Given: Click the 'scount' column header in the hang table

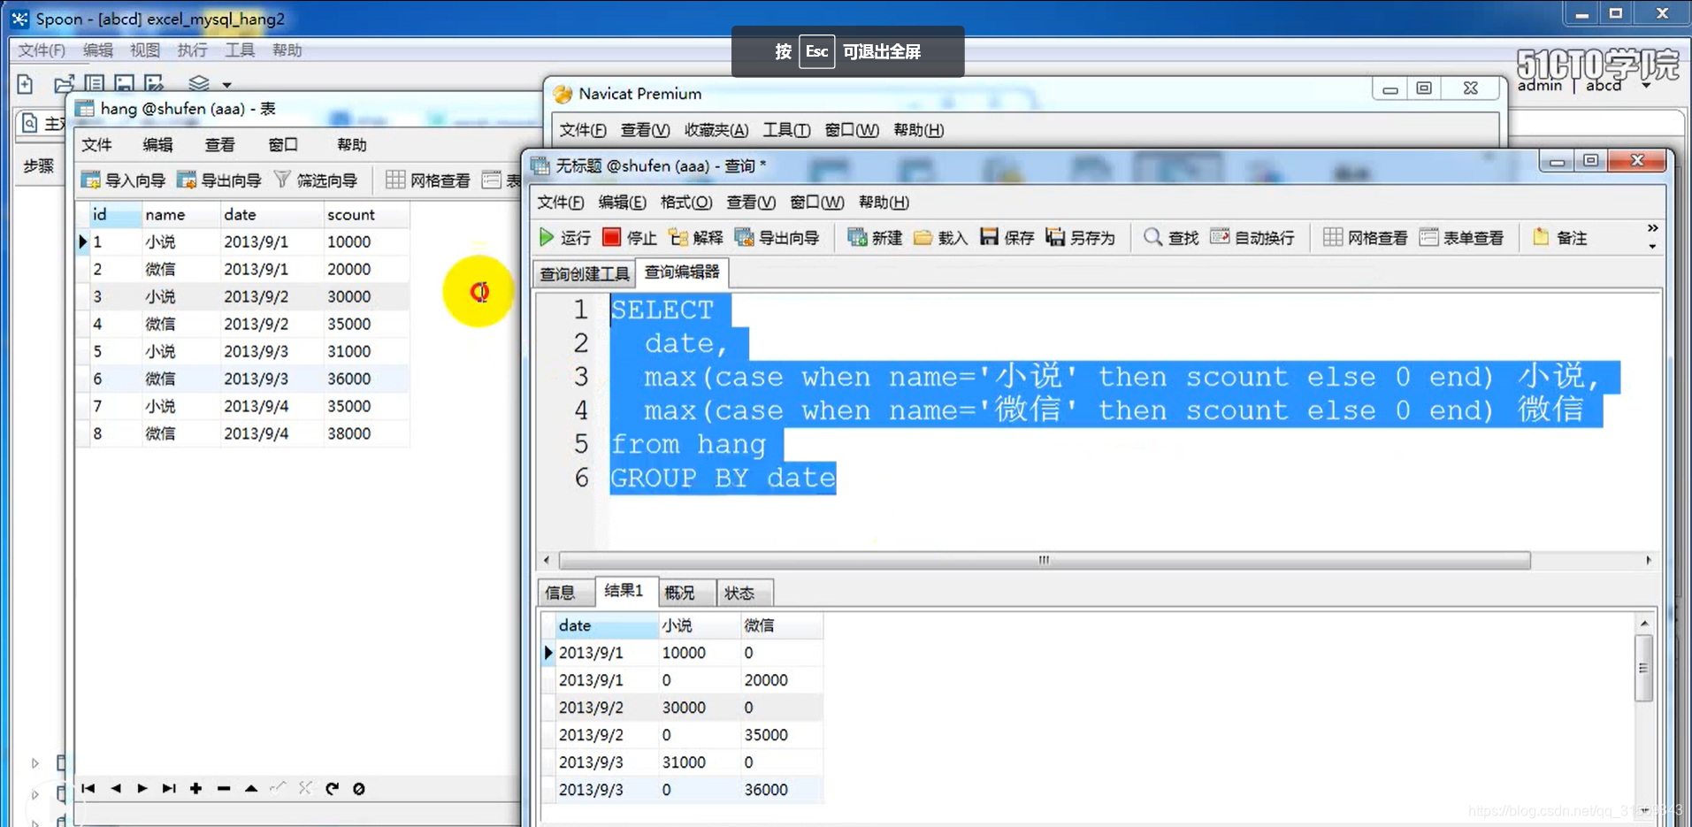Looking at the screenshot, I should 366,214.
